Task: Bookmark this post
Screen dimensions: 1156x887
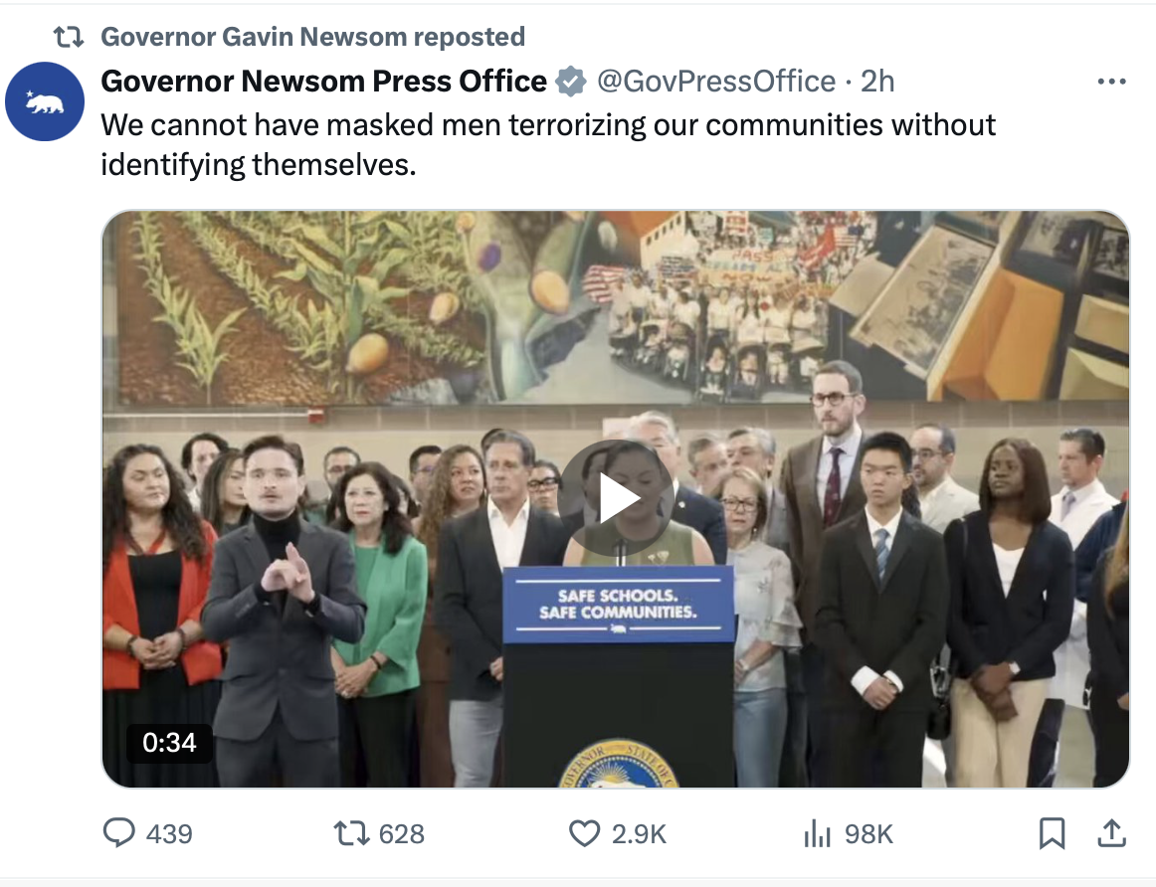Action: [1052, 833]
